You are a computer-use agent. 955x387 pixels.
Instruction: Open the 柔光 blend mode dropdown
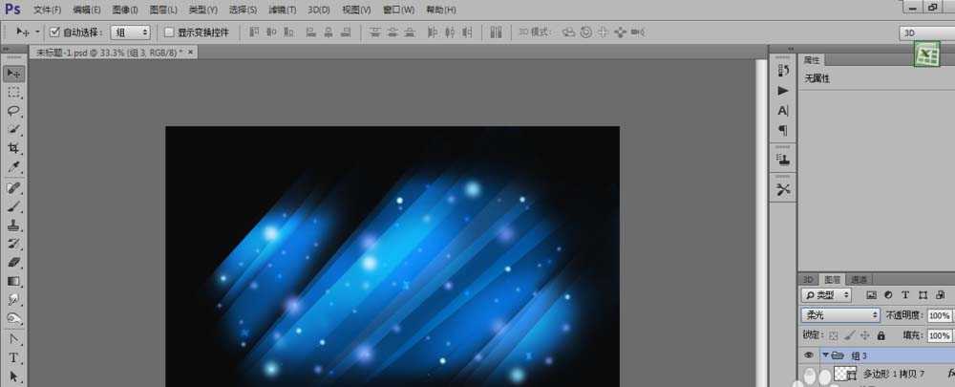pos(840,315)
